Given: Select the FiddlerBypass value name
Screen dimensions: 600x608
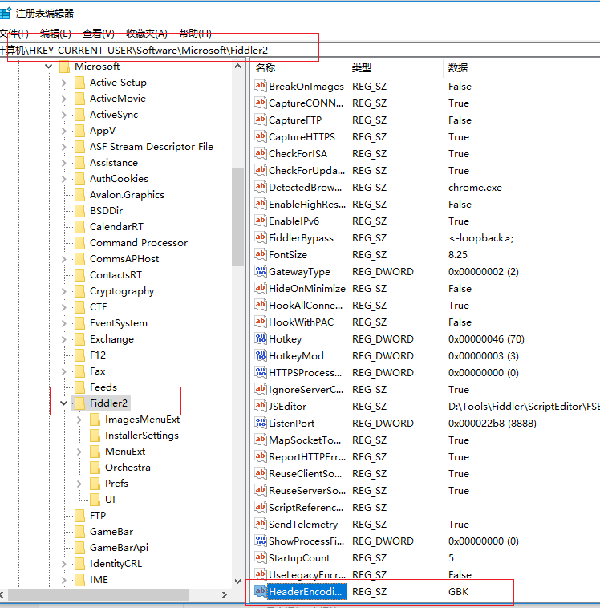Looking at the screenshot, I should pos(301,237).
